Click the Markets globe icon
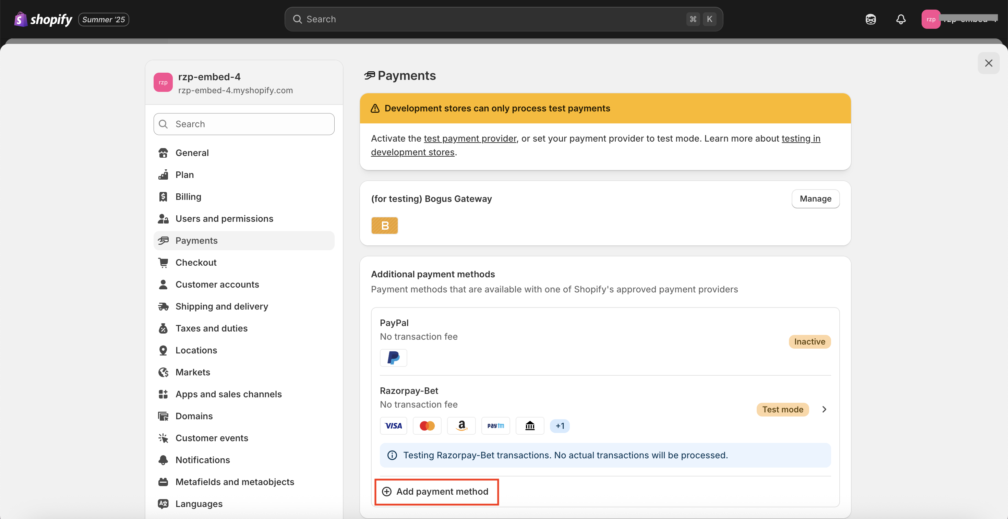1008x519 pixels. point(163,372)
